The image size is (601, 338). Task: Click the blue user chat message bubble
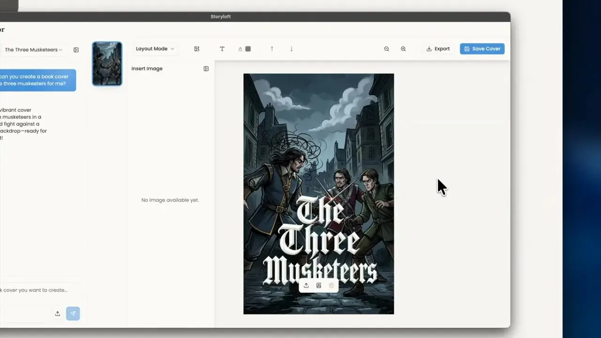38,80
